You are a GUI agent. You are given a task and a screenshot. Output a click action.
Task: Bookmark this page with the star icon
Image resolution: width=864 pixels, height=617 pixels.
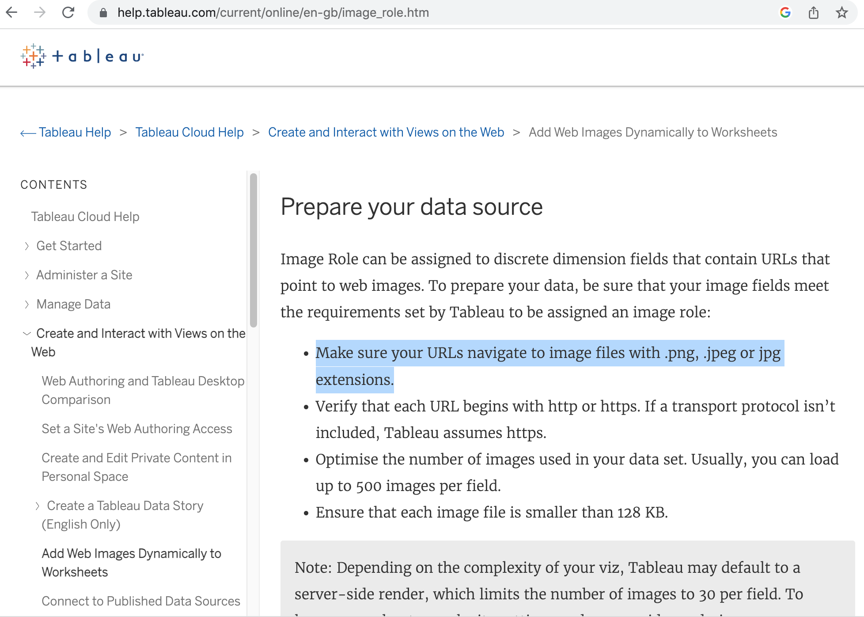click(841, 12)
